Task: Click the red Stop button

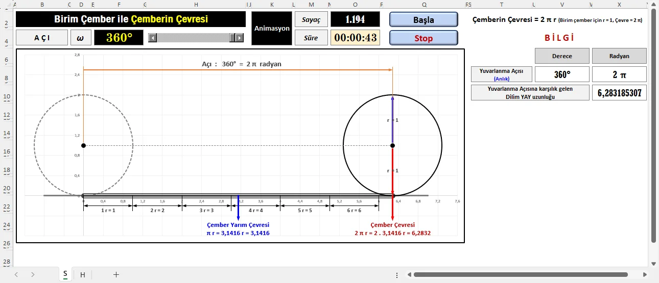Action: click(x=423, y=38)
